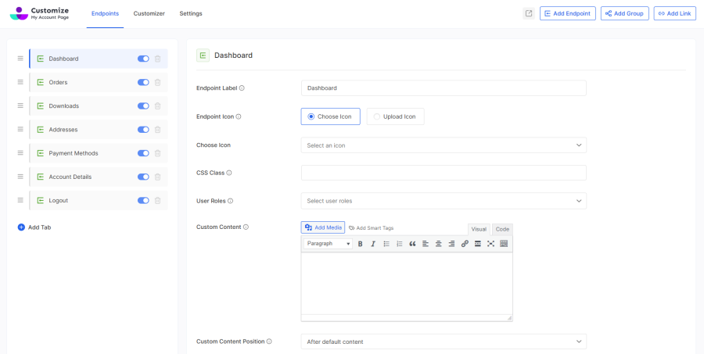The height and width of the screenshot is (354, 704).
Task: Click the Italic formatting icon
Action: 373,244
